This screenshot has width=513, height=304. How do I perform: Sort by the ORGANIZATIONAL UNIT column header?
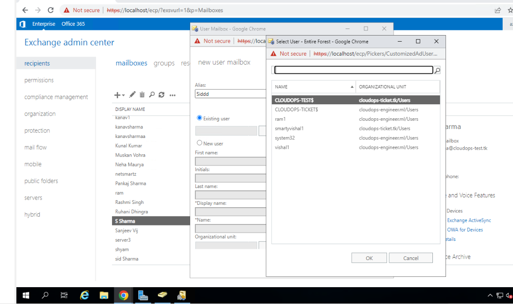tap(398, 87)
